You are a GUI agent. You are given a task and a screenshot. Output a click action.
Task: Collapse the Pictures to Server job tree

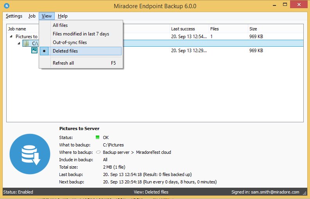tap(11, 36)
